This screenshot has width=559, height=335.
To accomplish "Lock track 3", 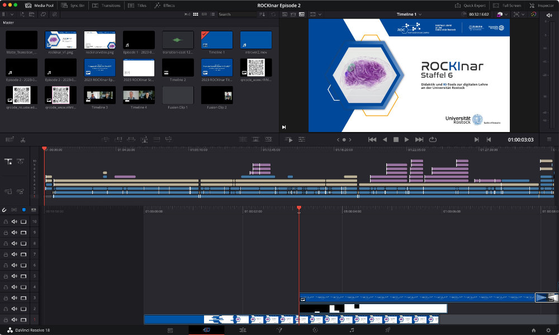I will pos(6,298).
